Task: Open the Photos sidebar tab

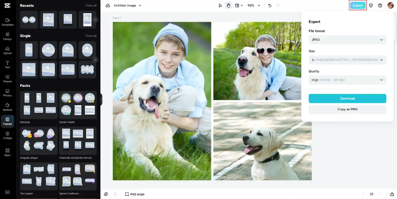Action: (7, 92)
